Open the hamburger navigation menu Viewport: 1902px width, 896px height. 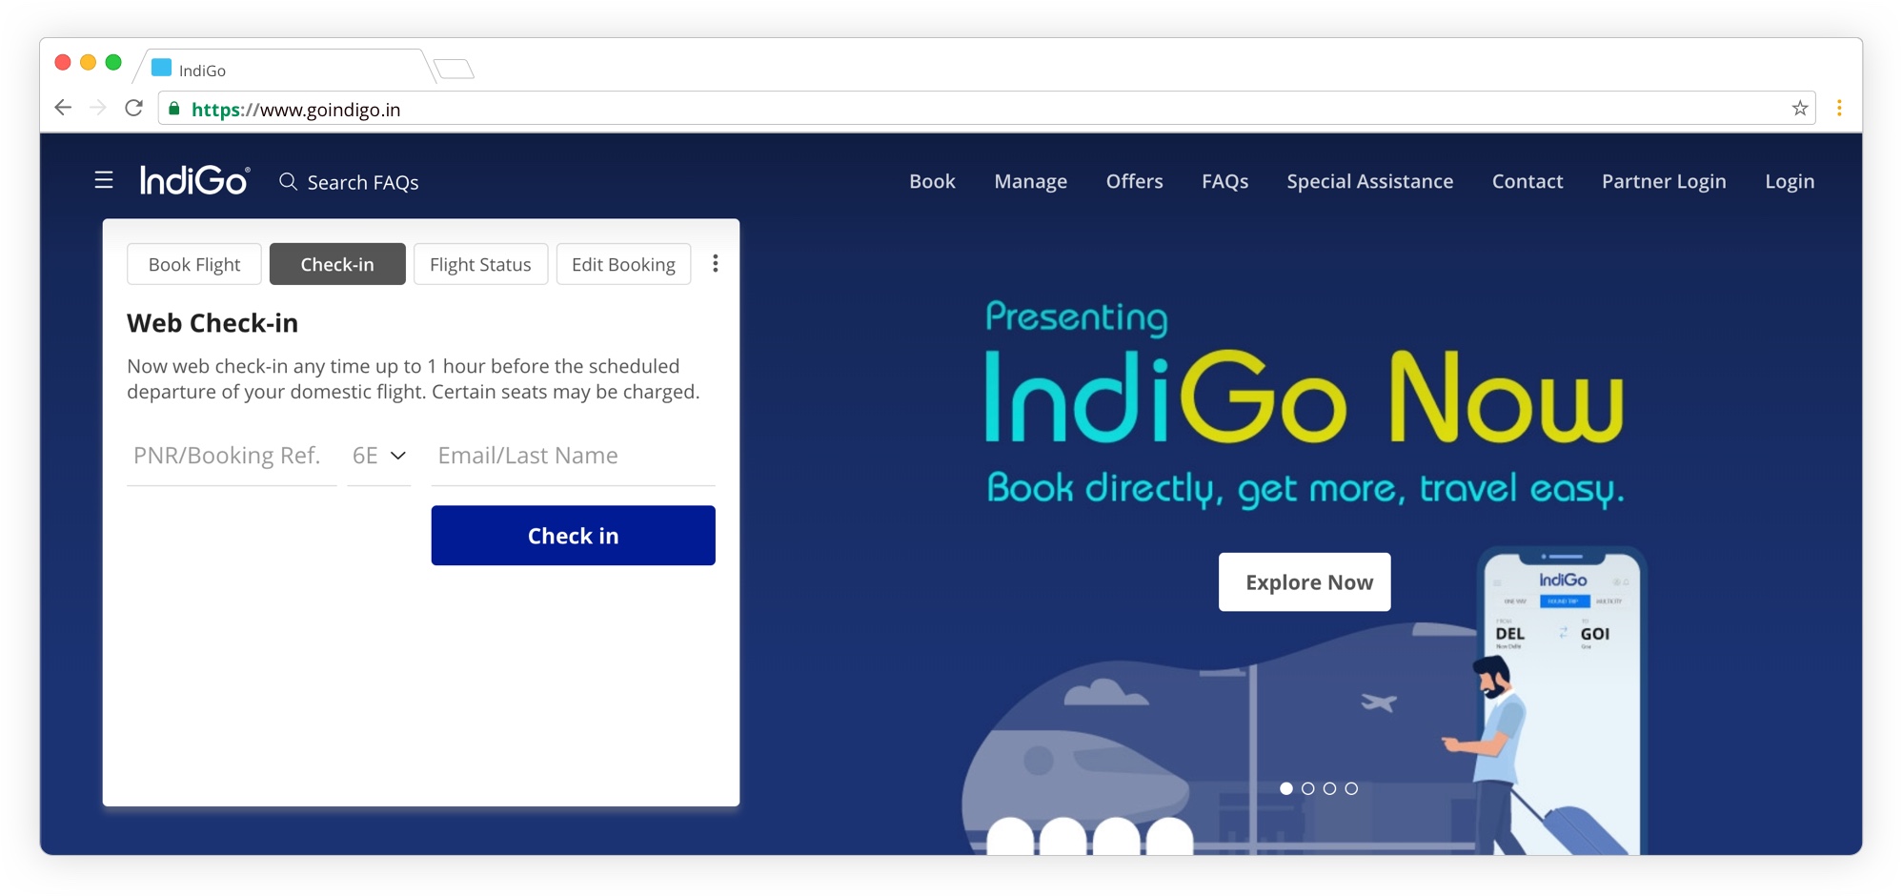[104, 180]
